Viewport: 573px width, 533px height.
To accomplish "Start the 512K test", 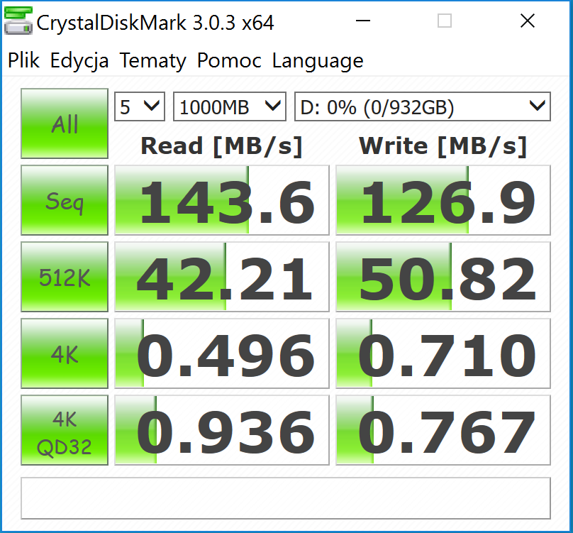I will tap(65, 277).
